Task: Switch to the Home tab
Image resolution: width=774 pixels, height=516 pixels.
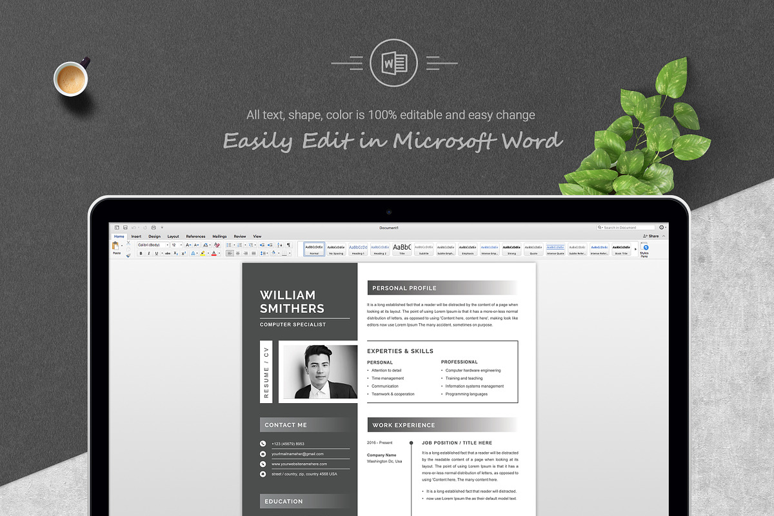Action: 119,237
